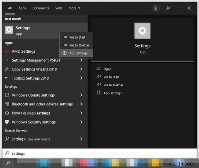Open Copy Settings Wizard 2018 result
The image size is (199, 168).
[45, 69]
